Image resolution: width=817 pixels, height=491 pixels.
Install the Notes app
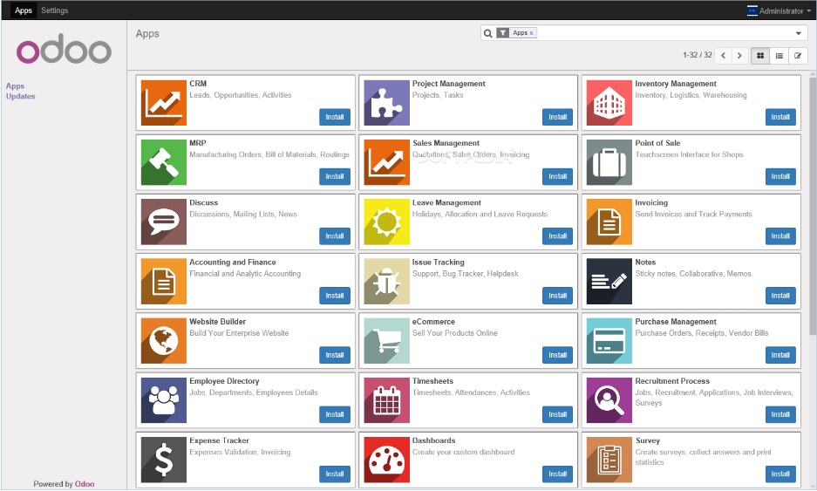(x=780, y=296)
